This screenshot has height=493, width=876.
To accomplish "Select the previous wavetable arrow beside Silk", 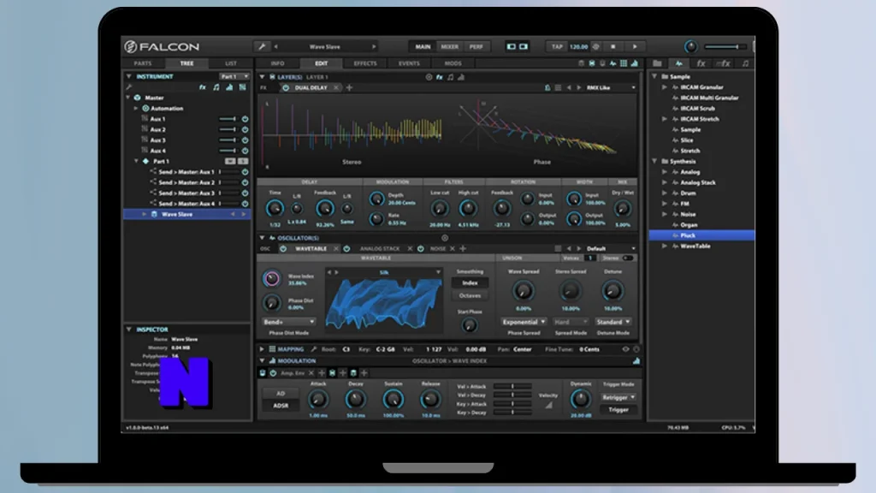I will click(x=329, y=272).
